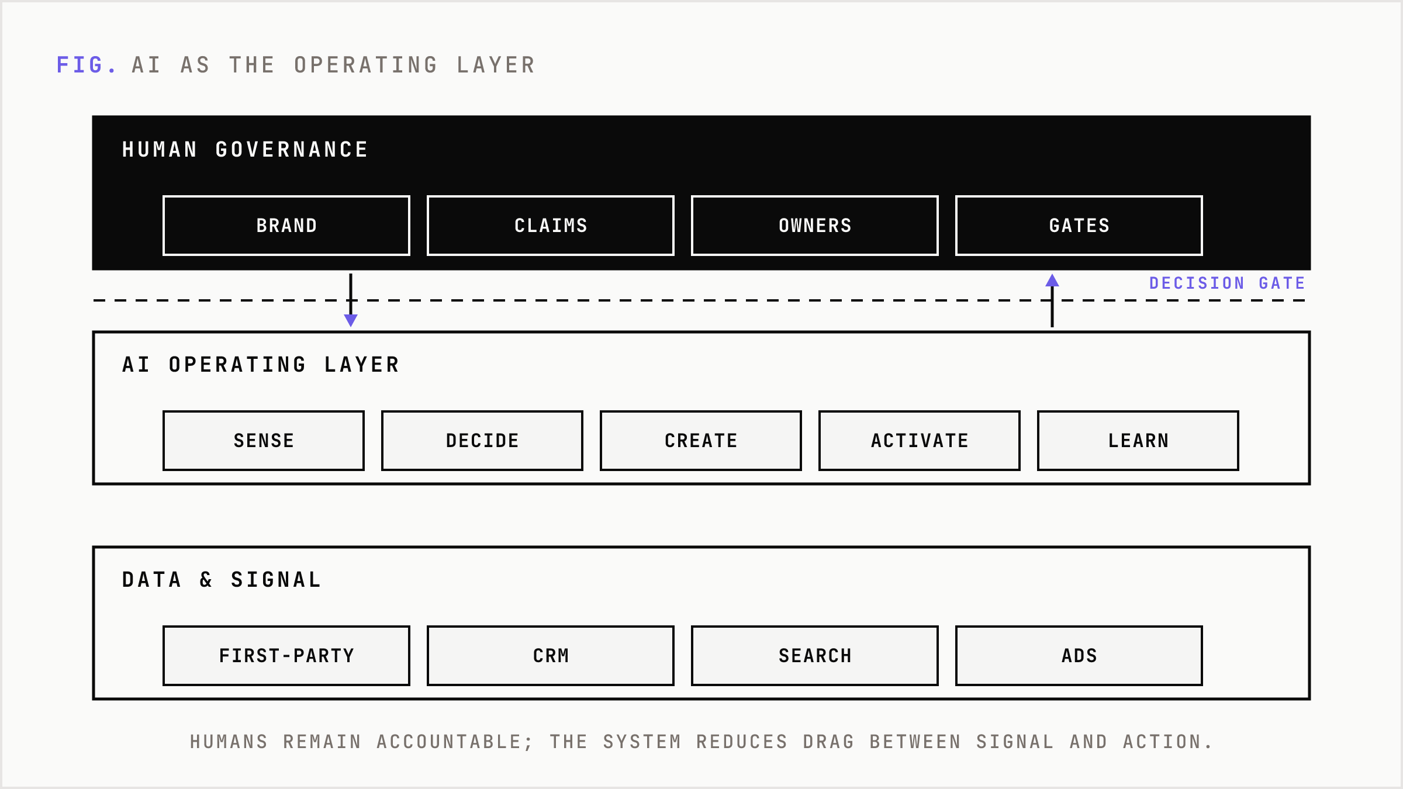Viewport: 1403px width, 789px height.
Task: Click the DATA & SIGNAL heading
Action: [x=222, y=580]
